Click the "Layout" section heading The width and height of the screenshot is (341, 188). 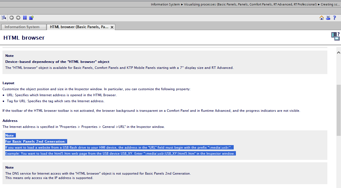[x=8, y=83]
